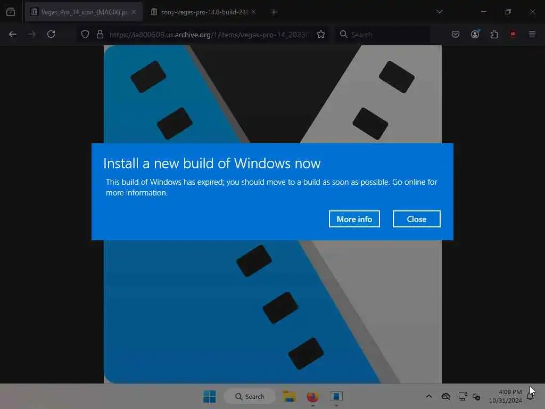This screenshot has width=545, height=409.
Task: Switch to Vegas_Pro_14_icon_(MAGIX) tab
Action: 84,12
